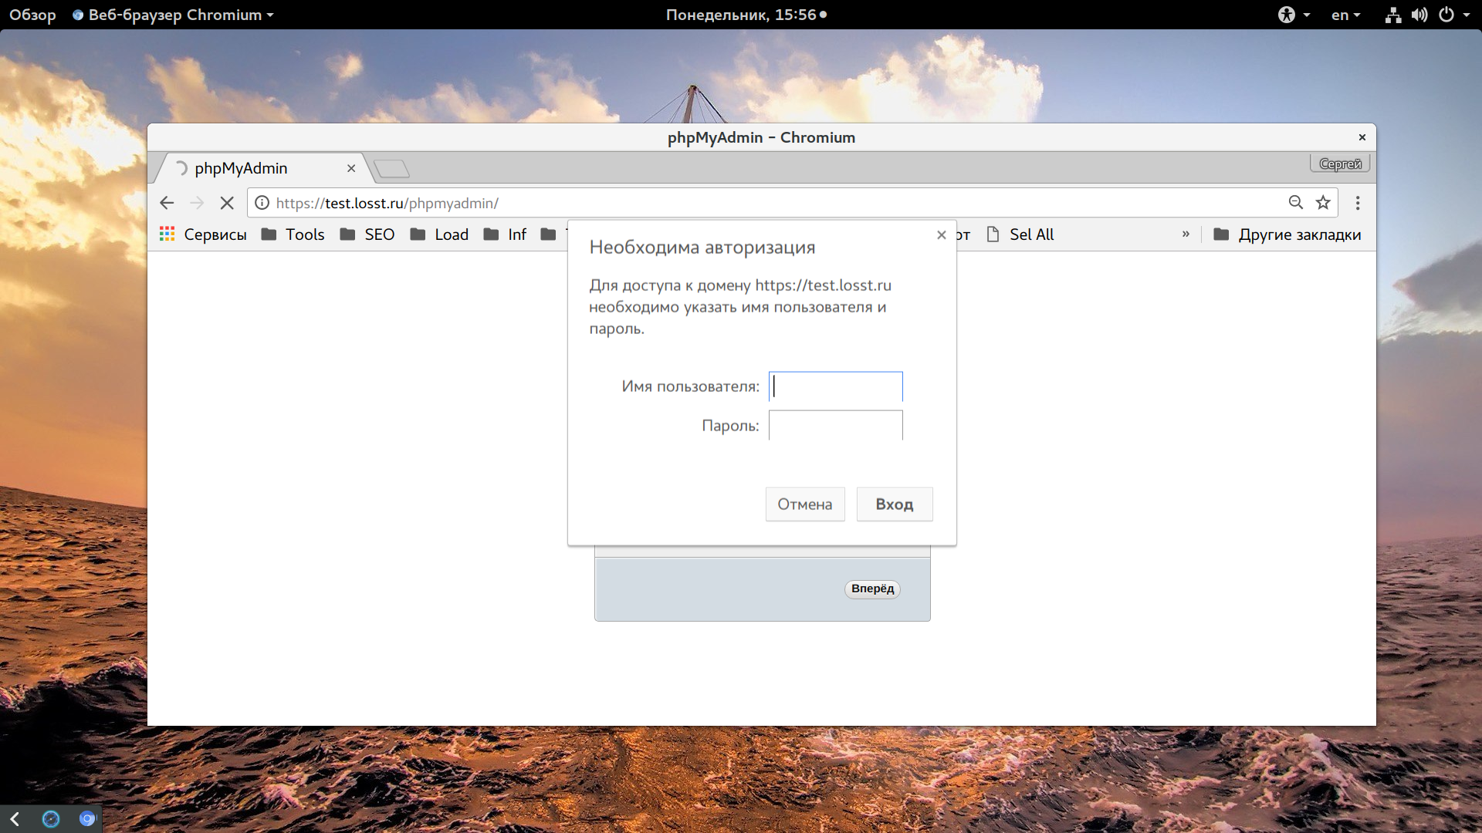The height and width of the screenshot is (833, 1482).
Task: Open the Tools bookmarks folder
Action: (x=293, y=234)
